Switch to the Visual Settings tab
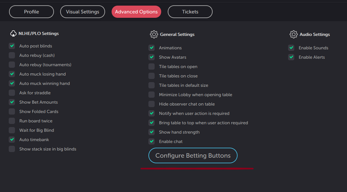 tap(83, 12)
